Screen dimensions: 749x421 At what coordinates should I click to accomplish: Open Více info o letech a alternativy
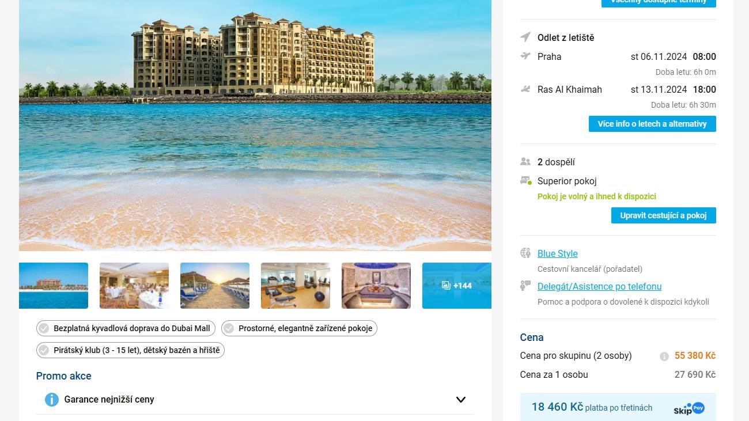click(x=652, y=124)
